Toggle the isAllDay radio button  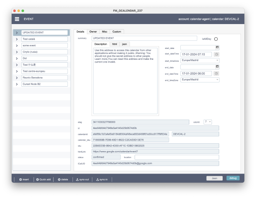pos(216,39)
